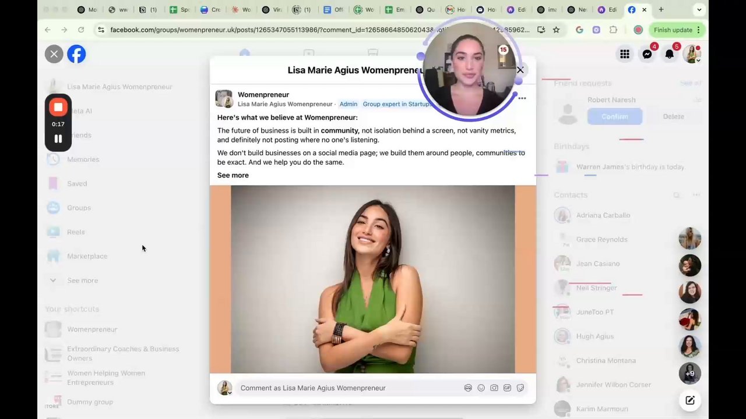Viewport: 746px width, 419px height.
Task: Click in the comment input field
Action: [x=350, y=388]
